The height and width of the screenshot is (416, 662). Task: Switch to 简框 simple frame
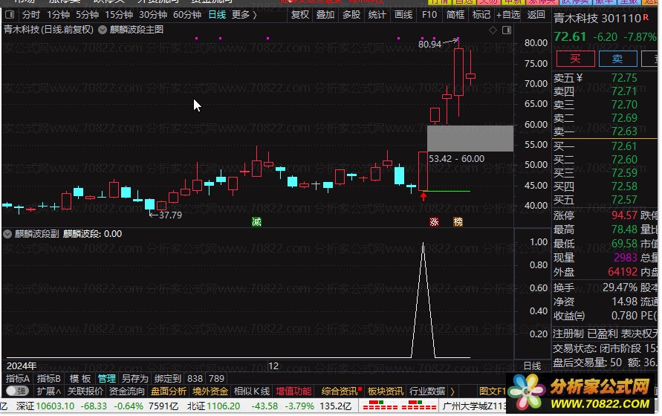455,15
